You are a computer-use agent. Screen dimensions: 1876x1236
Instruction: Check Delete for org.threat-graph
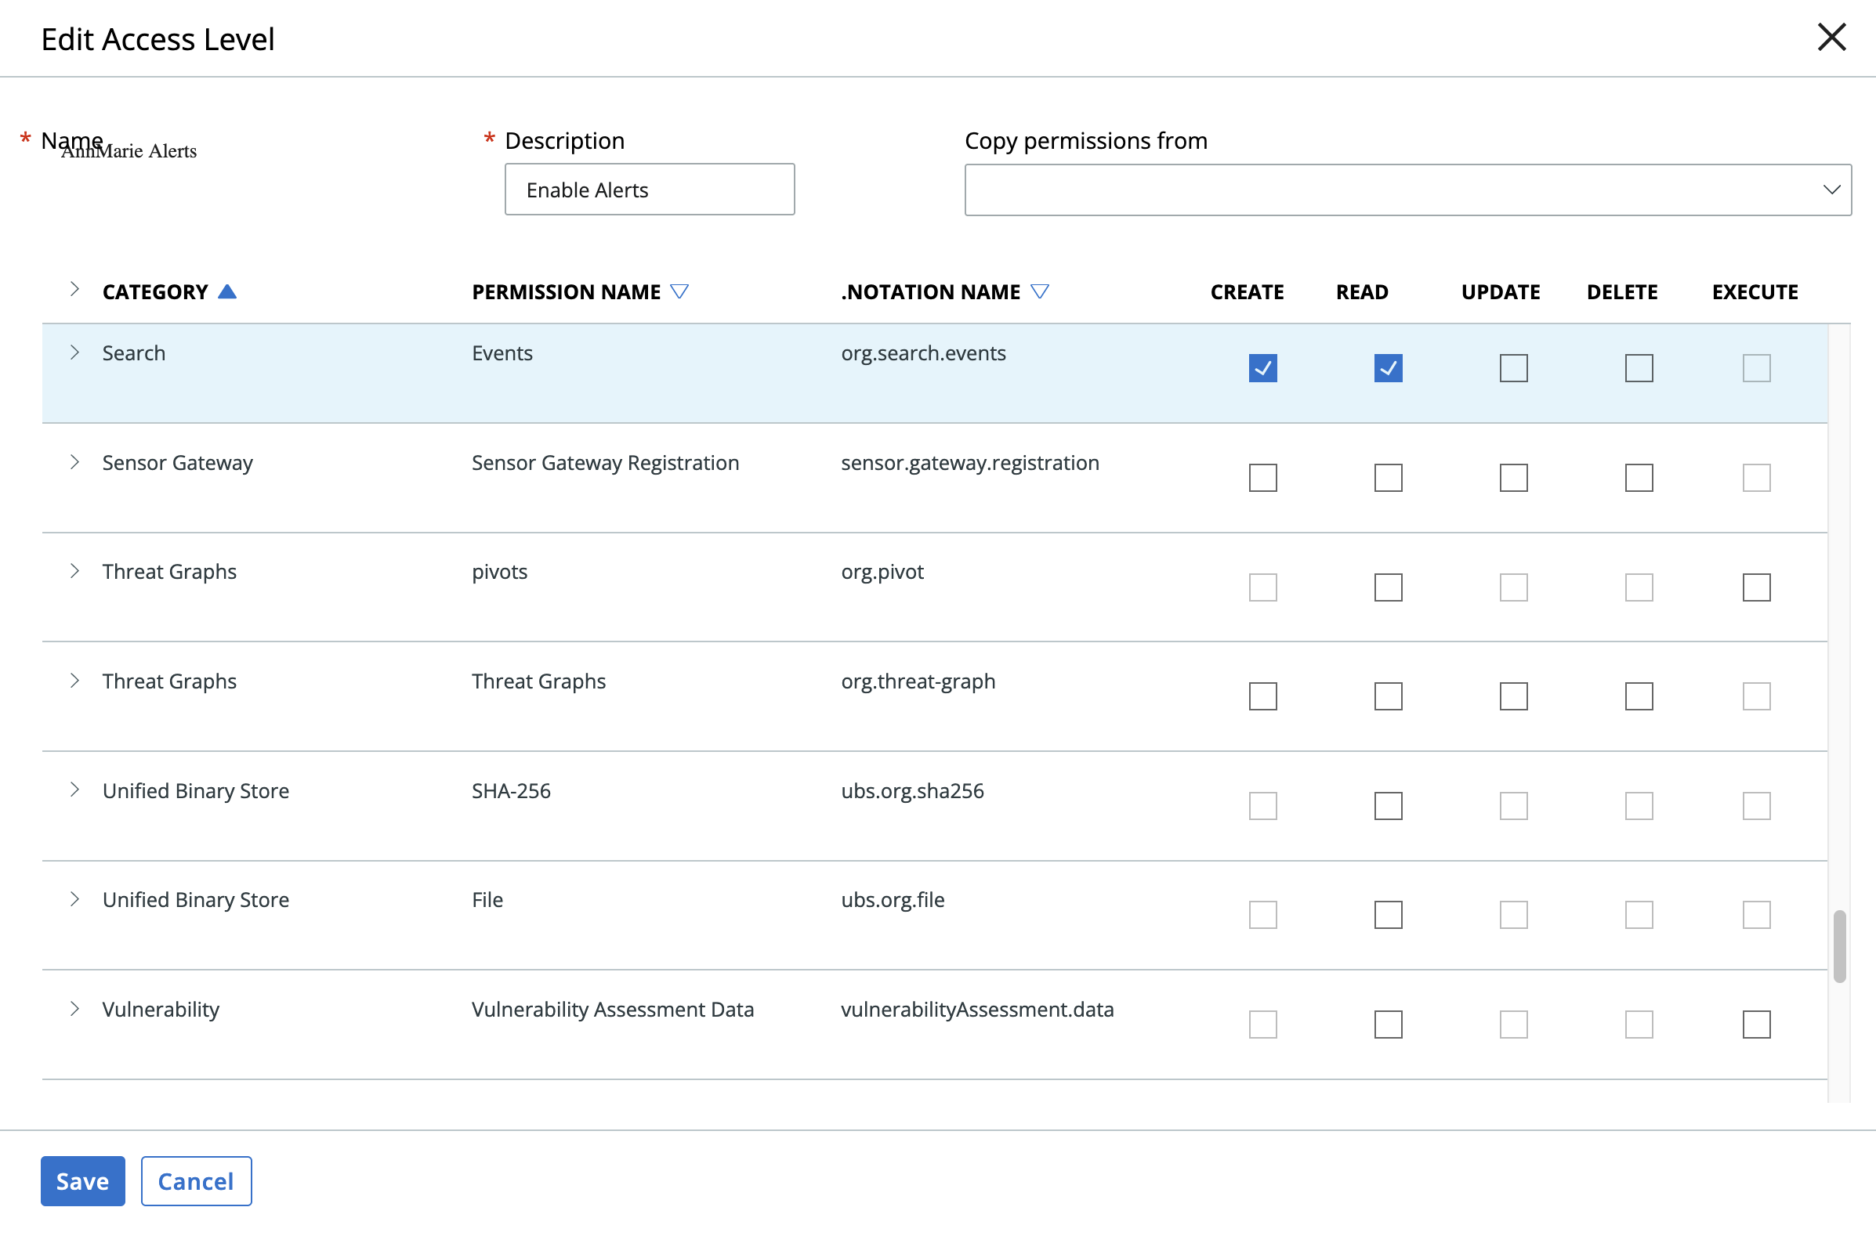pos(1639,696)
